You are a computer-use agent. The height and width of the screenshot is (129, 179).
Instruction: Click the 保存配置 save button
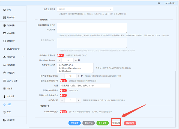click(x=75, y=123)
